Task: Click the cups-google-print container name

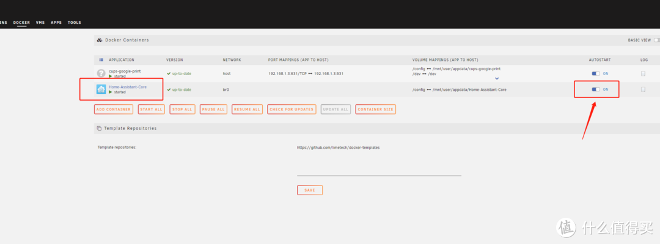Action: pyautogui.click(x=125, y=71)
